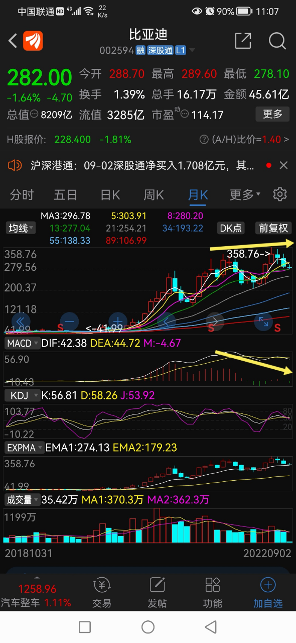Open the search magnifier icon

click(277, 41)
